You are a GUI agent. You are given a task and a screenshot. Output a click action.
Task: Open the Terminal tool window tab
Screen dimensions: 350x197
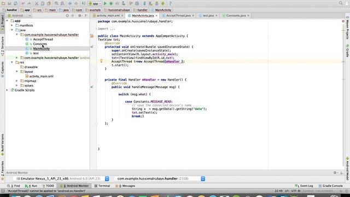point(102,186)
